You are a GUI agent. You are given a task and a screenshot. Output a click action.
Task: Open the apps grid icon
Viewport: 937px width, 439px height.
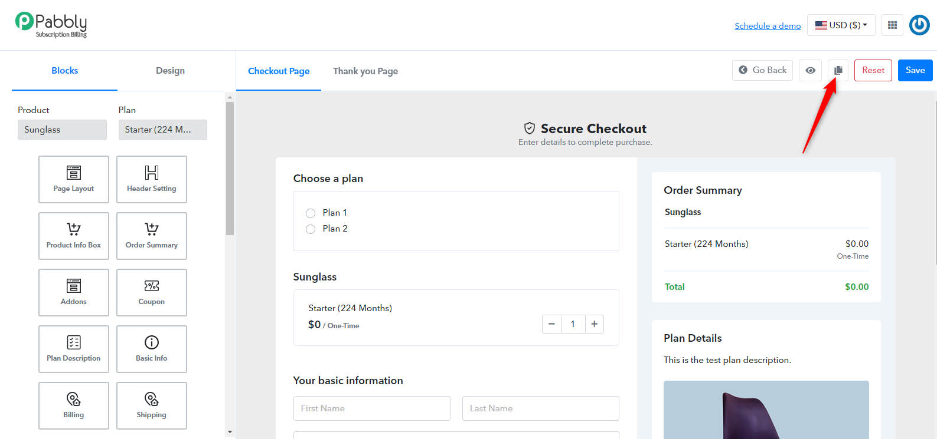tap(892, 25)
